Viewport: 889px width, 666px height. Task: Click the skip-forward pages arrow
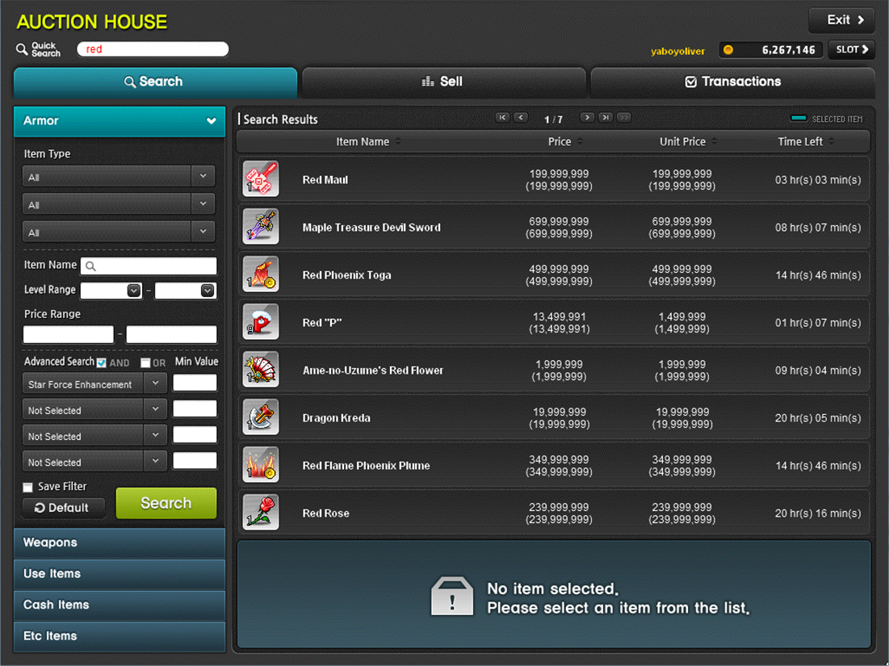pyautogui.click(x=623, y=117)
